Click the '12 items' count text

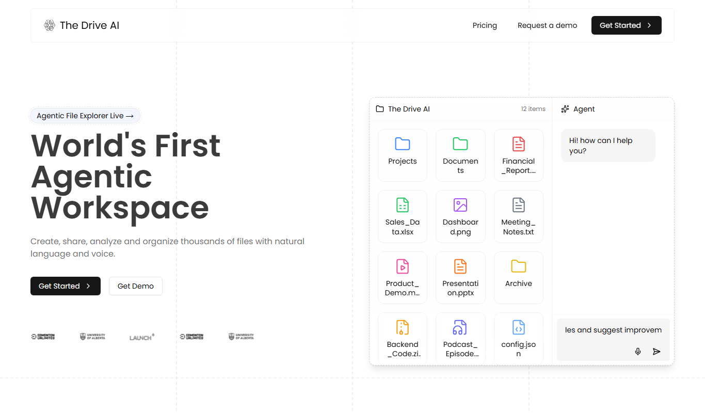[533, 109]
